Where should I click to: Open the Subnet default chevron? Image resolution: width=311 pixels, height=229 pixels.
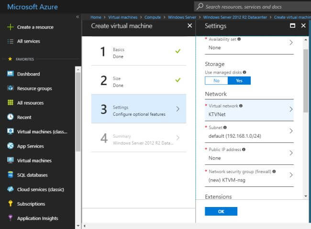point(291,131)
